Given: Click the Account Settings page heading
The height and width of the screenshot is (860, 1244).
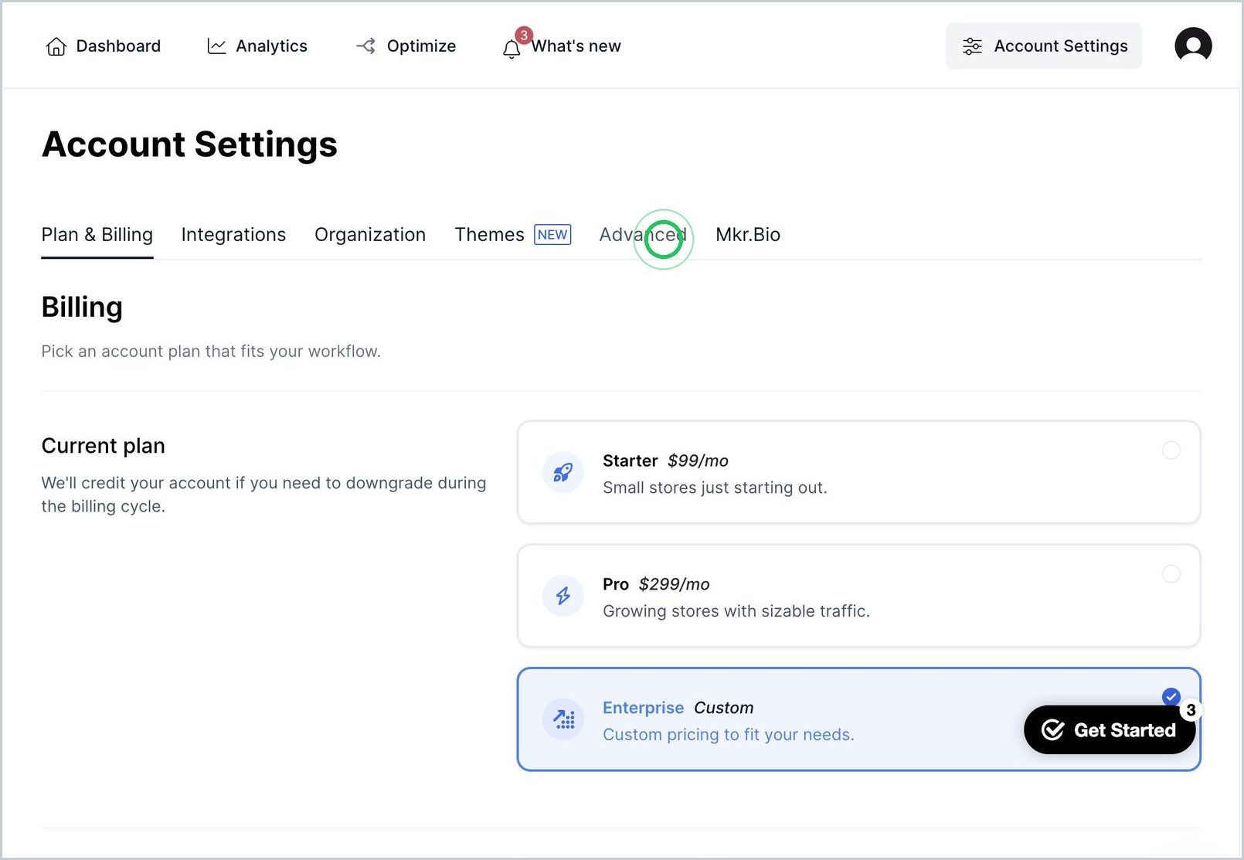Looking at the screenshot, I should 189,144.
